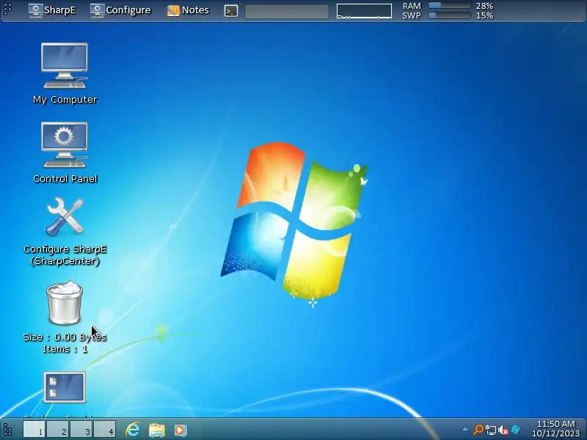Launch Internet Explorer from taskbar
The width and height of the screenshot is (587, 440).
(x=133, y=430)
